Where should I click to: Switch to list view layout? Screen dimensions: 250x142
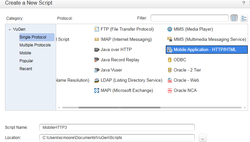(234, 18)
